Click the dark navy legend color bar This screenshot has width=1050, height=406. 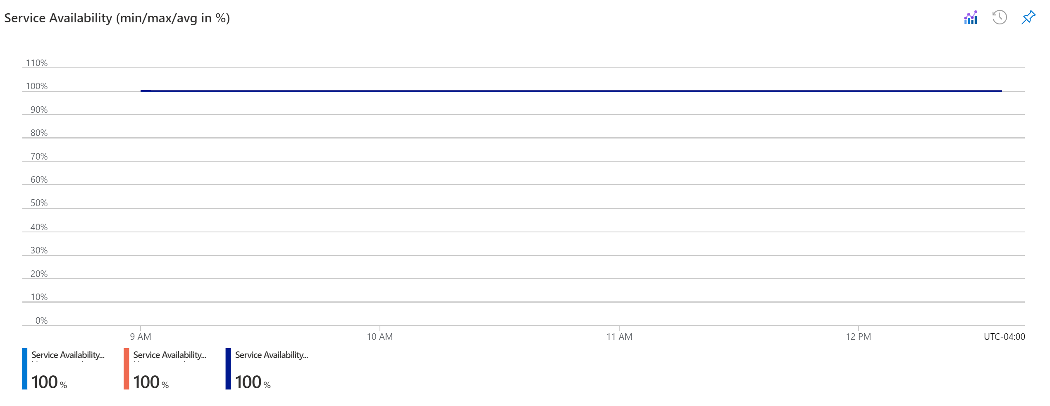click(x=228, y=369)
